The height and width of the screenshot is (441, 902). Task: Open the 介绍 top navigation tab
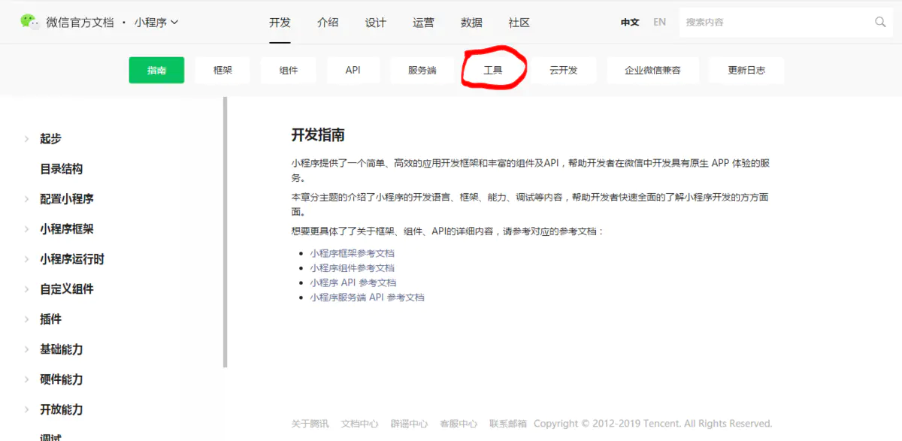(328, 23)
